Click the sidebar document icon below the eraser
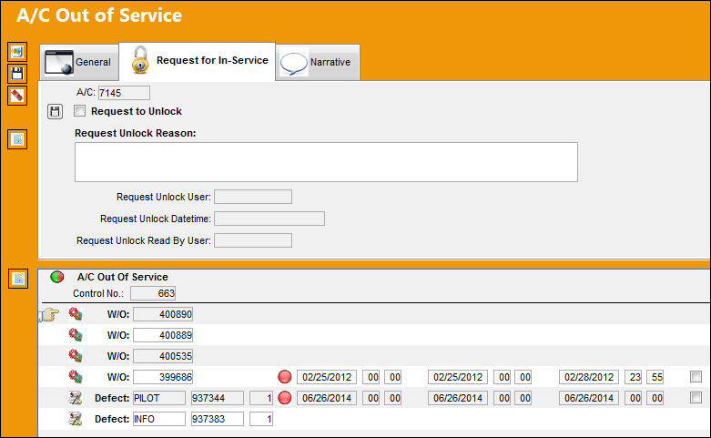The width and height of the screenshot is (711, 438). 17,139
